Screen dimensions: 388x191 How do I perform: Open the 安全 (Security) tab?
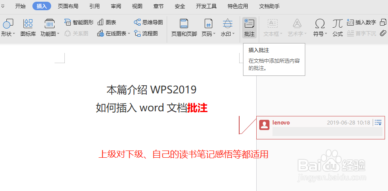pos(180,6)
